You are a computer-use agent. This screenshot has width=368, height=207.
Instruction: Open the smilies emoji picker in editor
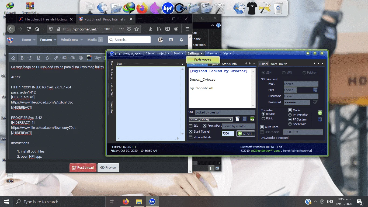tap(81, 58)
